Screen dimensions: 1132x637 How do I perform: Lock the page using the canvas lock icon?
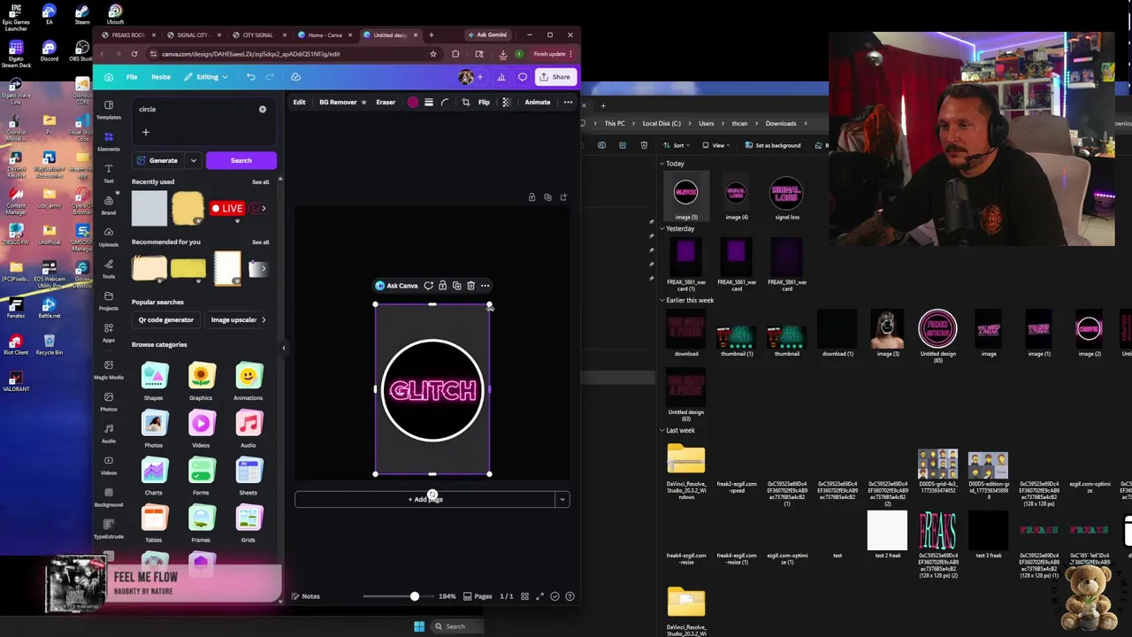(532, 197)
